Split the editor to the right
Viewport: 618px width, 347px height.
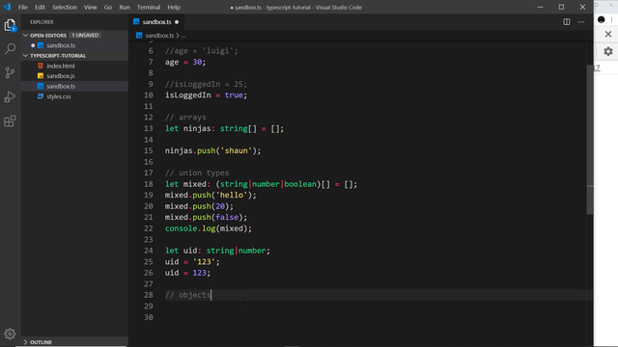[x=567, y=22]
